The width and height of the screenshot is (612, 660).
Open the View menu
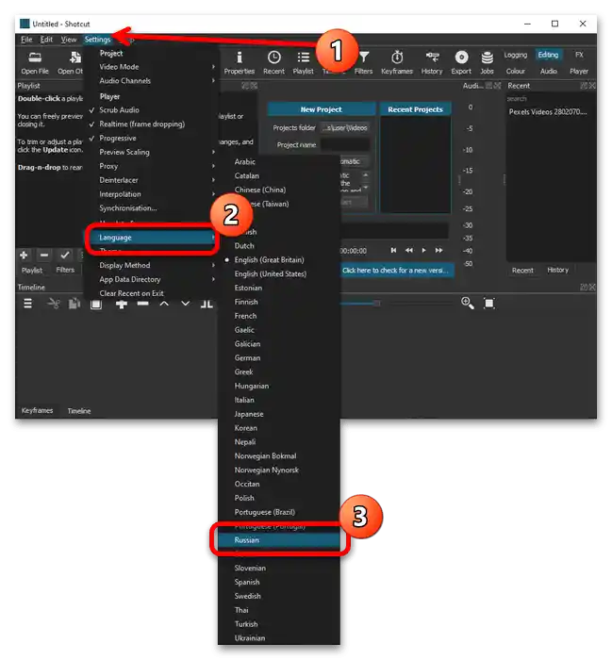pos(69,40)
